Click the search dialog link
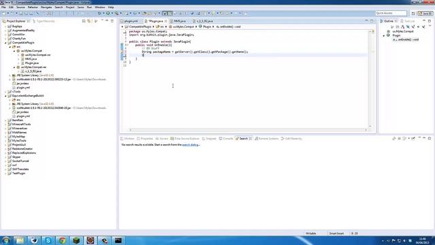The image size is (435, 245). (x=190, y=145)
